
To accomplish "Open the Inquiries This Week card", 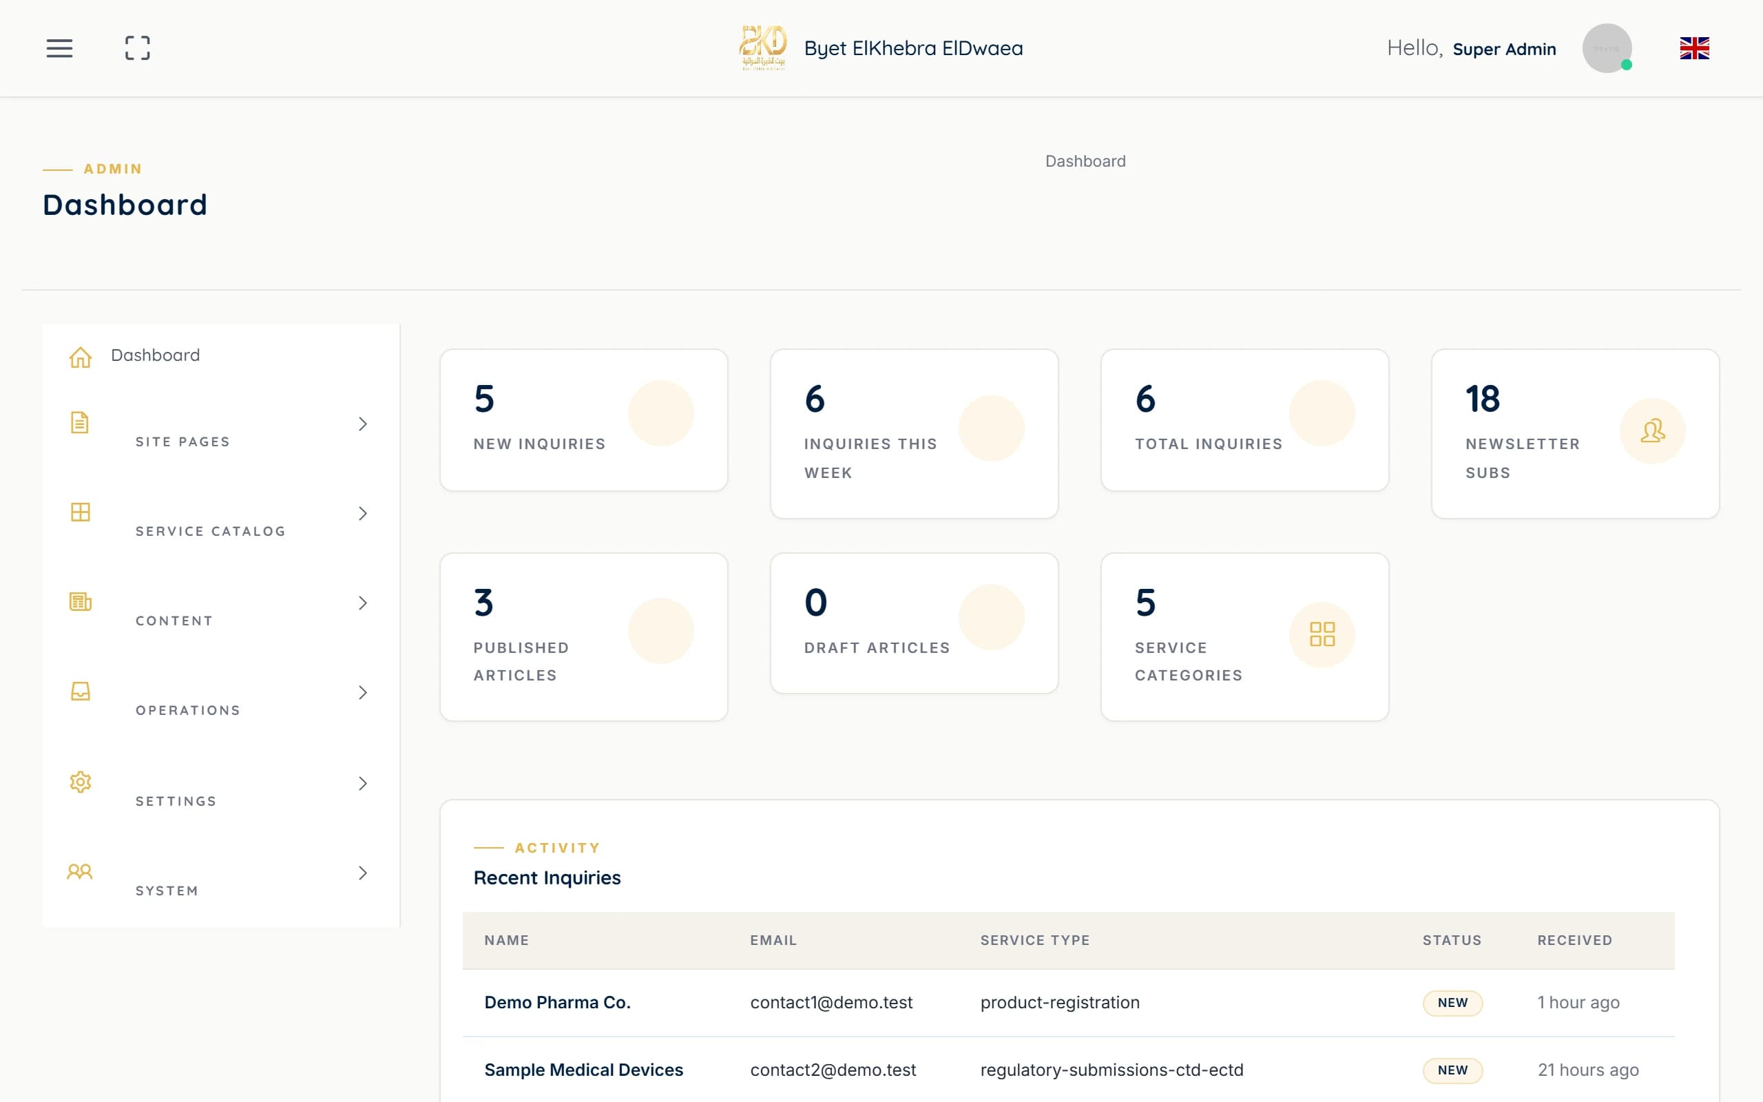I will (914, 435).
